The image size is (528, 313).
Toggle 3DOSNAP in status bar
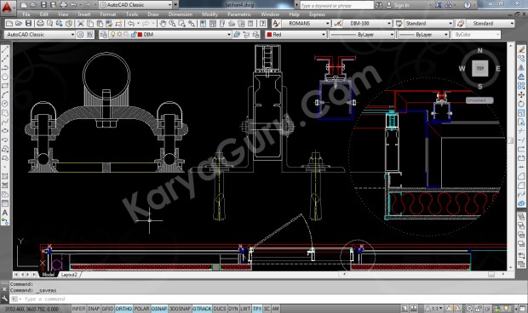180,309
